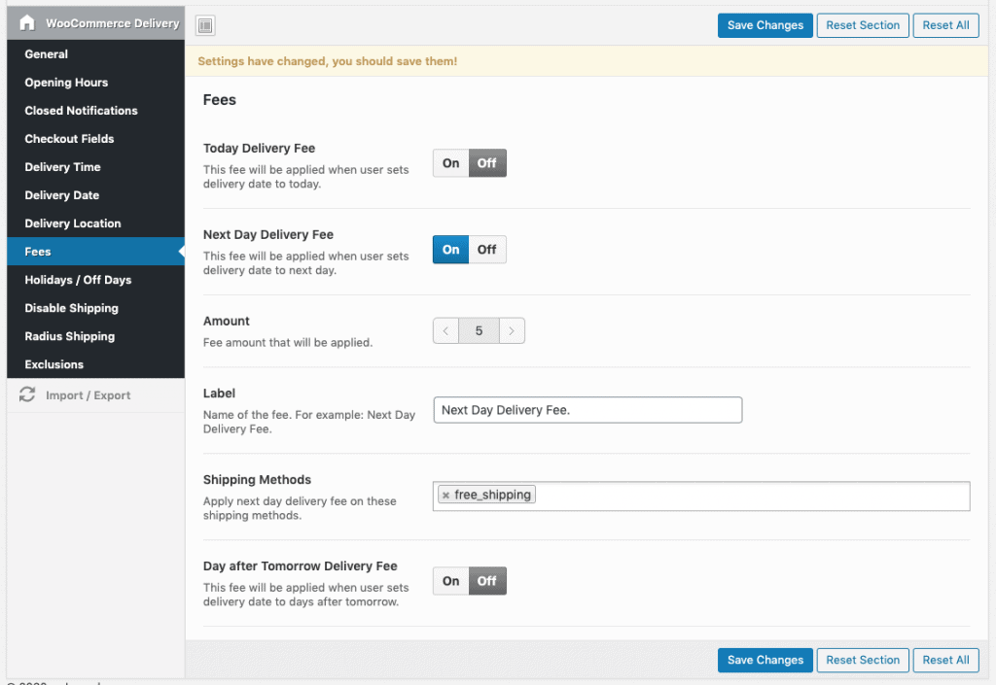Click the bottom Reset Section button

(863, 660)
